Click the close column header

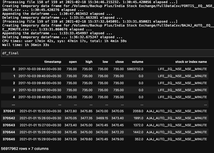pos(119,62)
